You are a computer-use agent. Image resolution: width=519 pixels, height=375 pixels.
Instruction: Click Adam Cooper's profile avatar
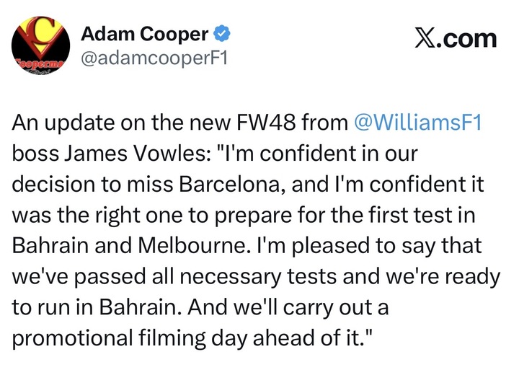tap(40, 45)
